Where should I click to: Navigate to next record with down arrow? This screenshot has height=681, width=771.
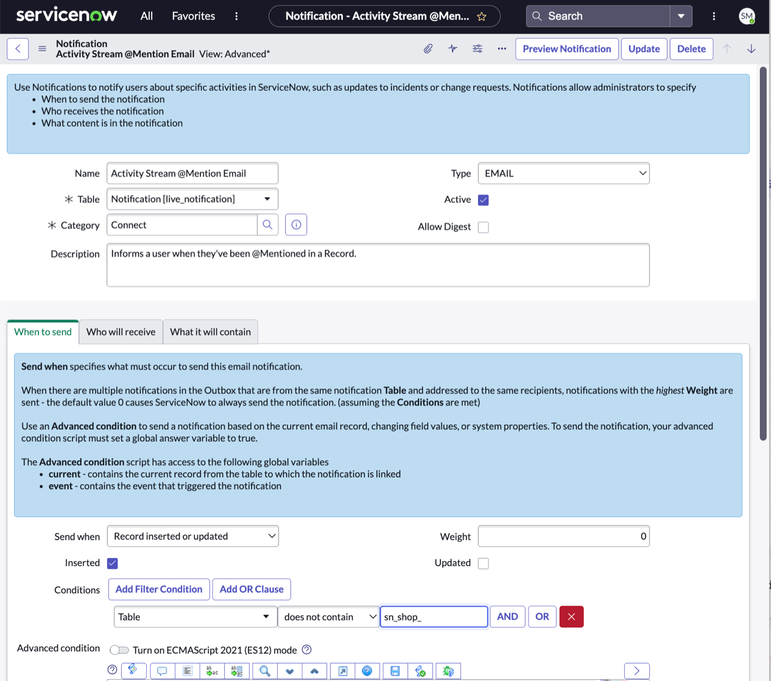tap(752, 49)
